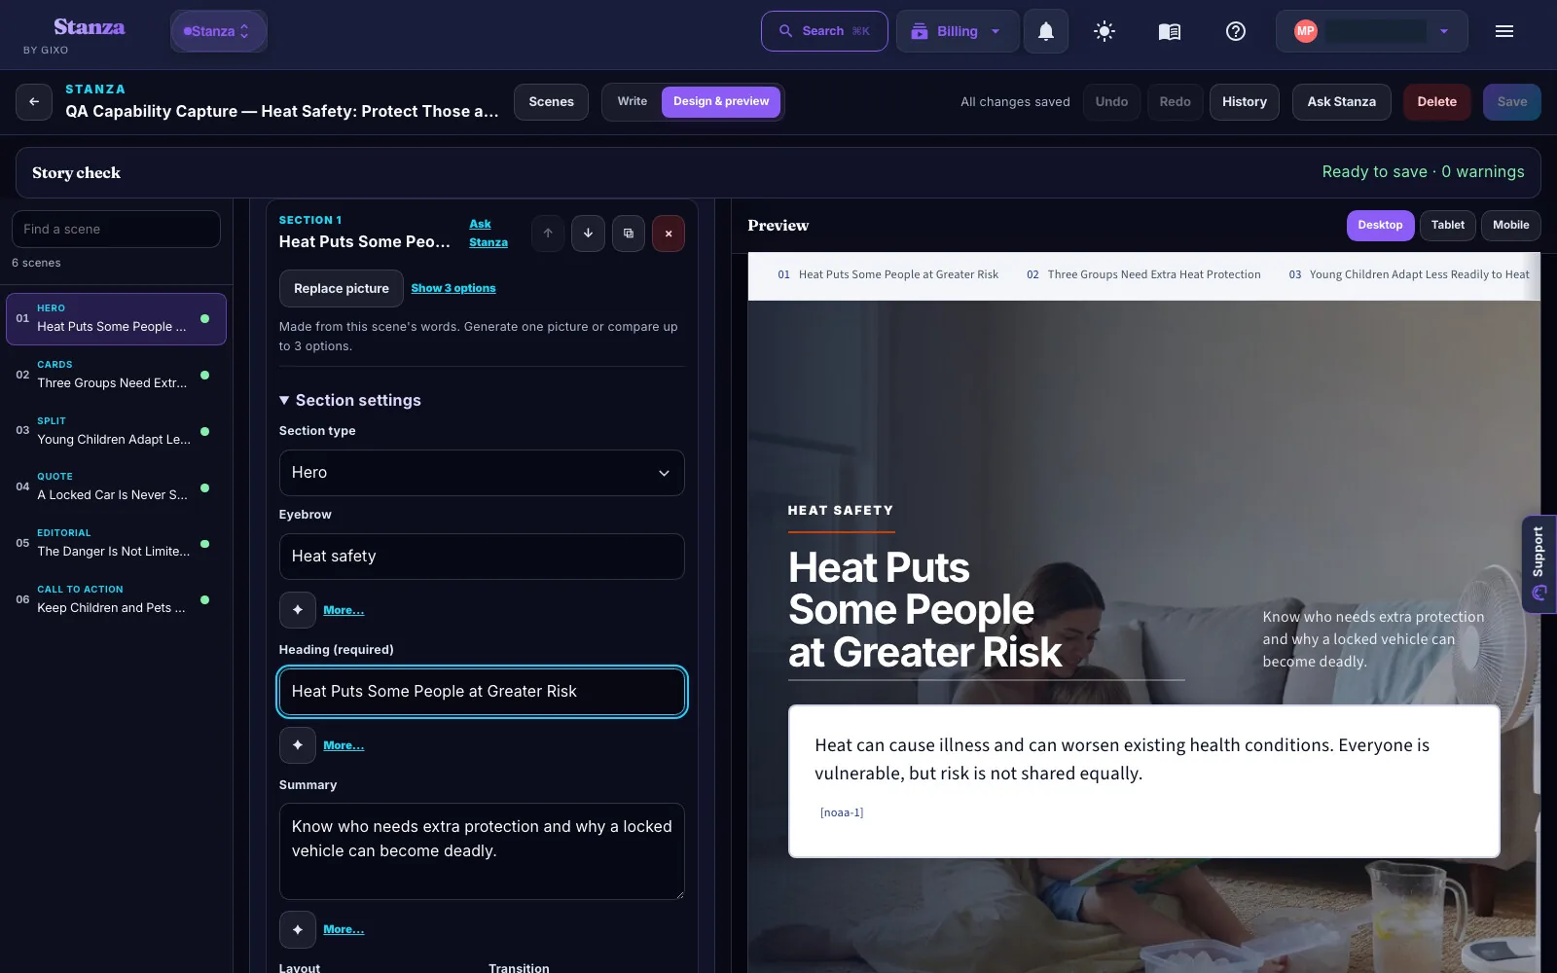
Task: Move Section 1 down
Action: pos(588,234)
